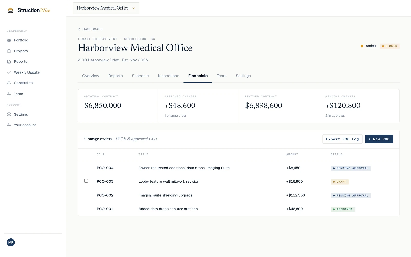Click the Revised Contract $6,898,600 value
Screen dimensions: 411x257
(x=264, y=105)
